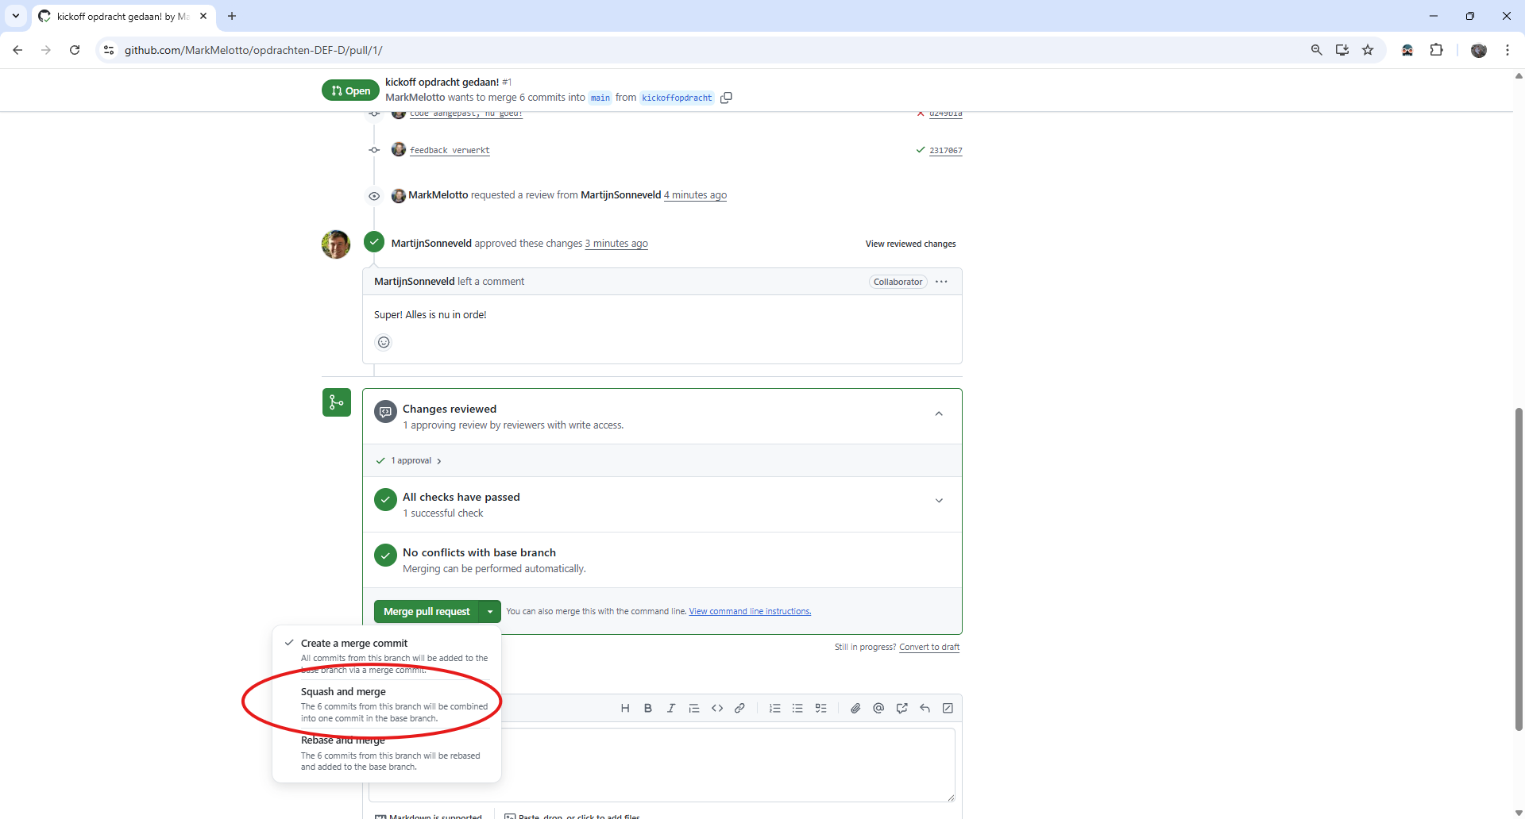Reload the page
This screenshot has width=1525, height=819.
point(75,50)
